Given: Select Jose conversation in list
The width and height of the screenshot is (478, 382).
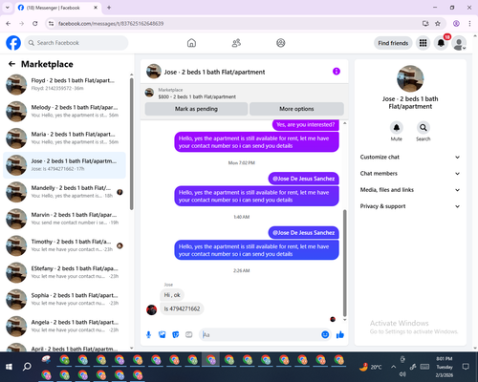Looking at the screenshot, I should click(x=64, y=165).
